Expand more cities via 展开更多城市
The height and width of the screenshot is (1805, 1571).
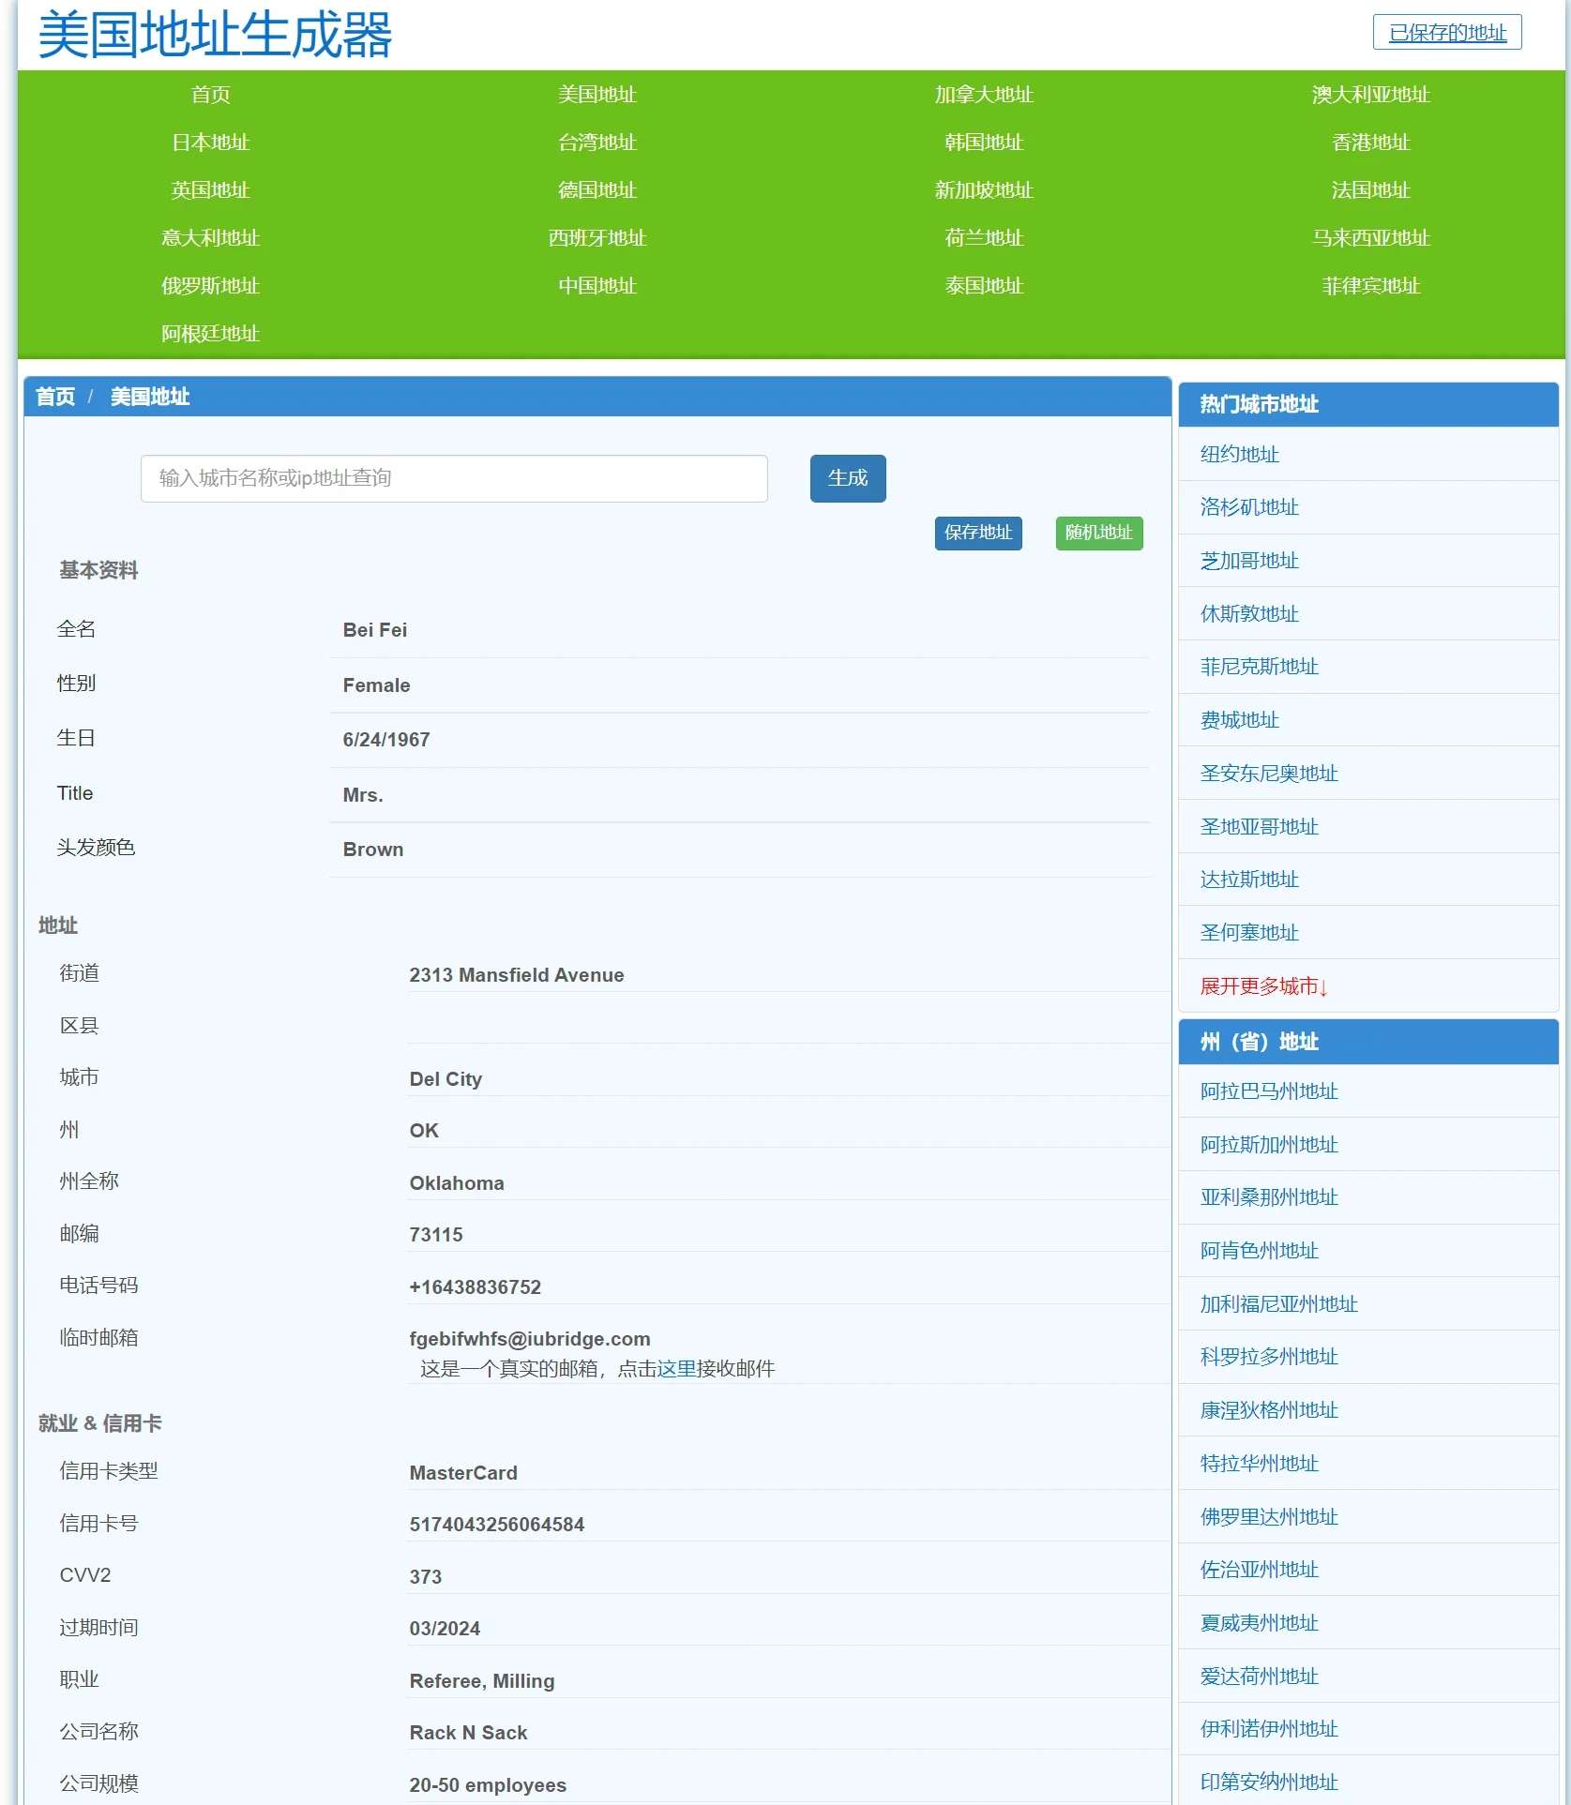[1262, 986]
